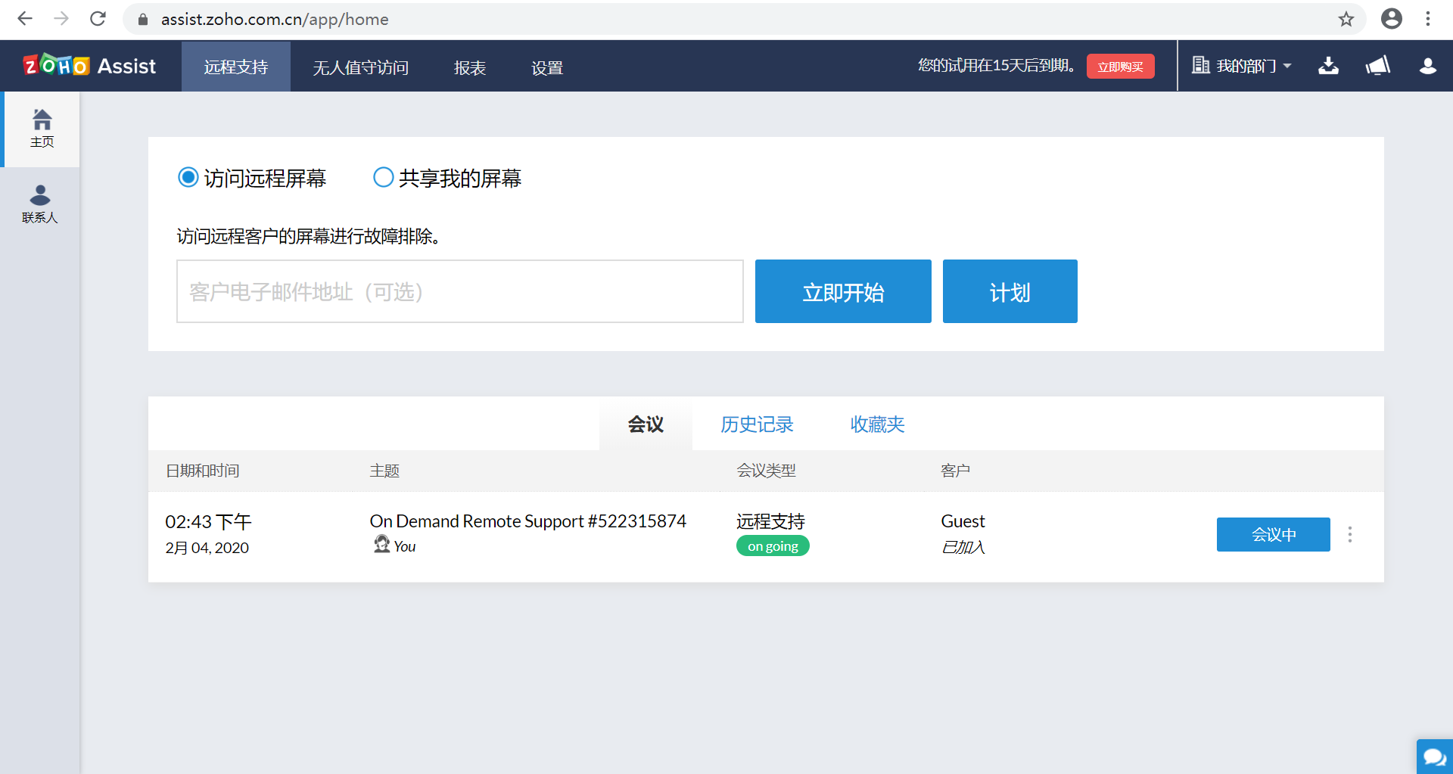Switch to the 历史记录 tab
The image size is (1453, 774).
tap(757, 424)
